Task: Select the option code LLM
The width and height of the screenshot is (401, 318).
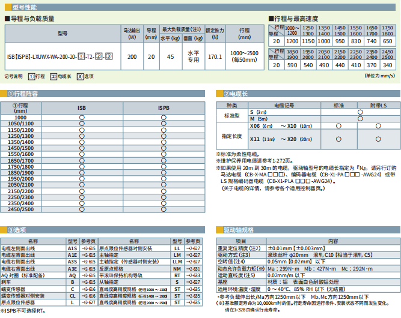Action: point(177,262)
